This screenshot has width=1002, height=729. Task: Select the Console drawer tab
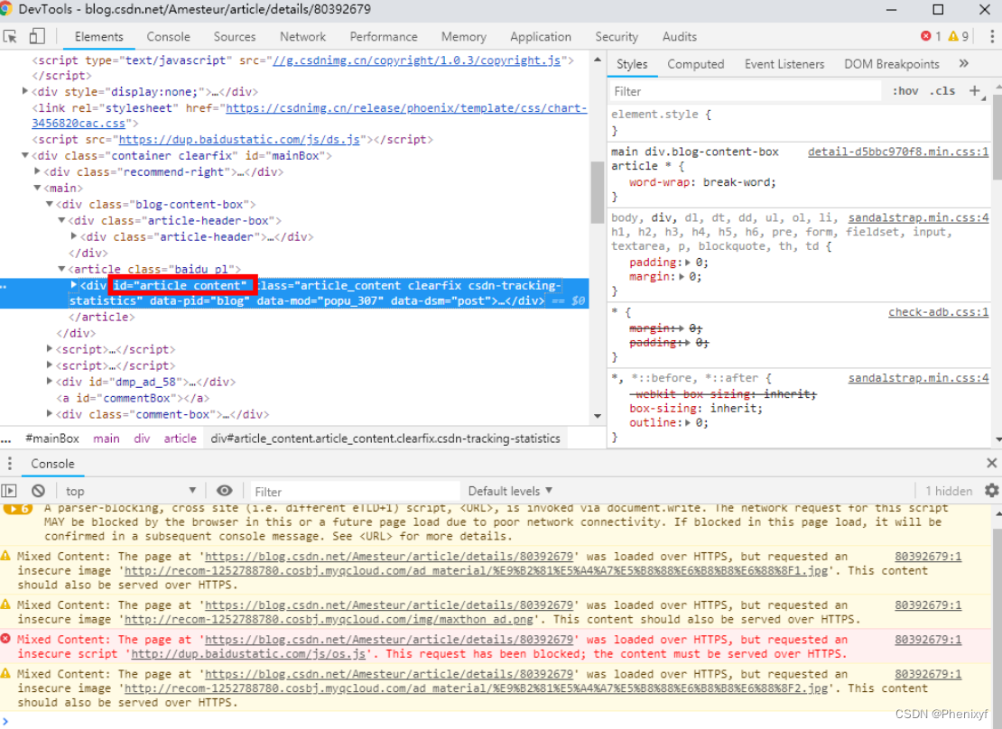tap(52, 463)
